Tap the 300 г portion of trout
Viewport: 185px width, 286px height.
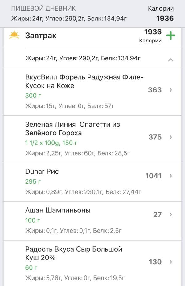(x=33, y=96)
